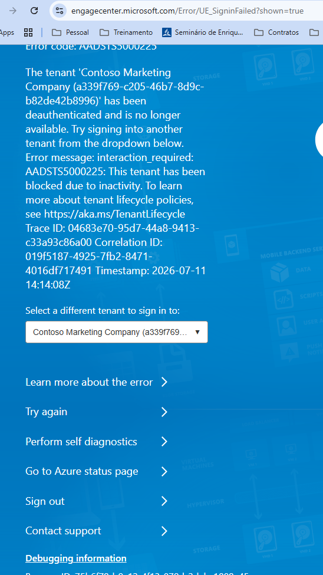
Task: Open the Pessoal bookmark folder
Action: [x=70, y=32]
